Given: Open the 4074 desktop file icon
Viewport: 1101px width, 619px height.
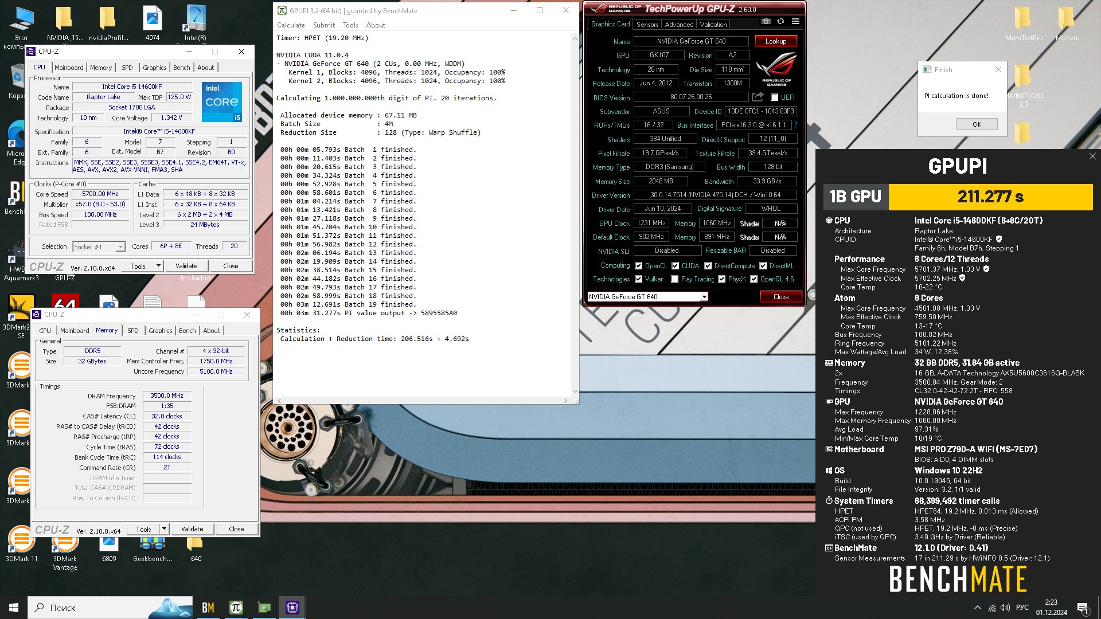Looking at the screenshot, I should (152, 23).
